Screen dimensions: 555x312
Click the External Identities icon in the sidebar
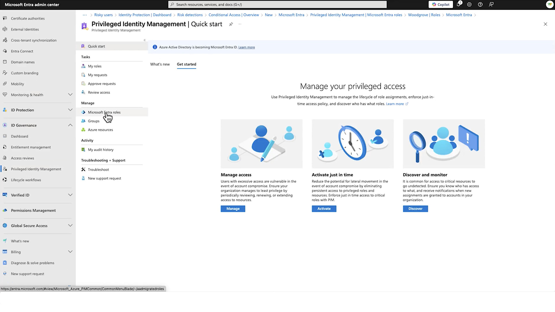[5, 29]
